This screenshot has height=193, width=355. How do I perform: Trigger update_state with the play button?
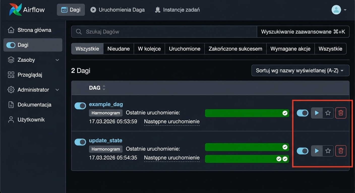pyautogui.click(x=317, y=151)
